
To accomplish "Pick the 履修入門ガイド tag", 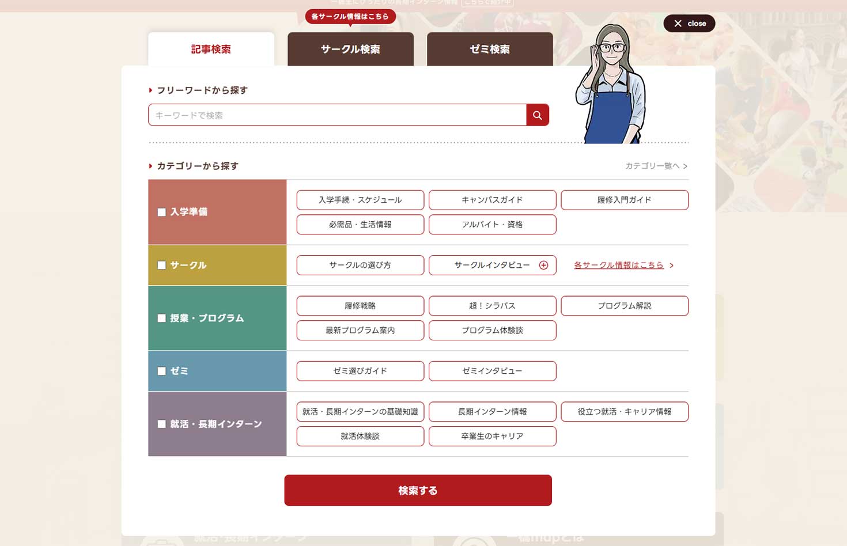I will click(625, 200).
